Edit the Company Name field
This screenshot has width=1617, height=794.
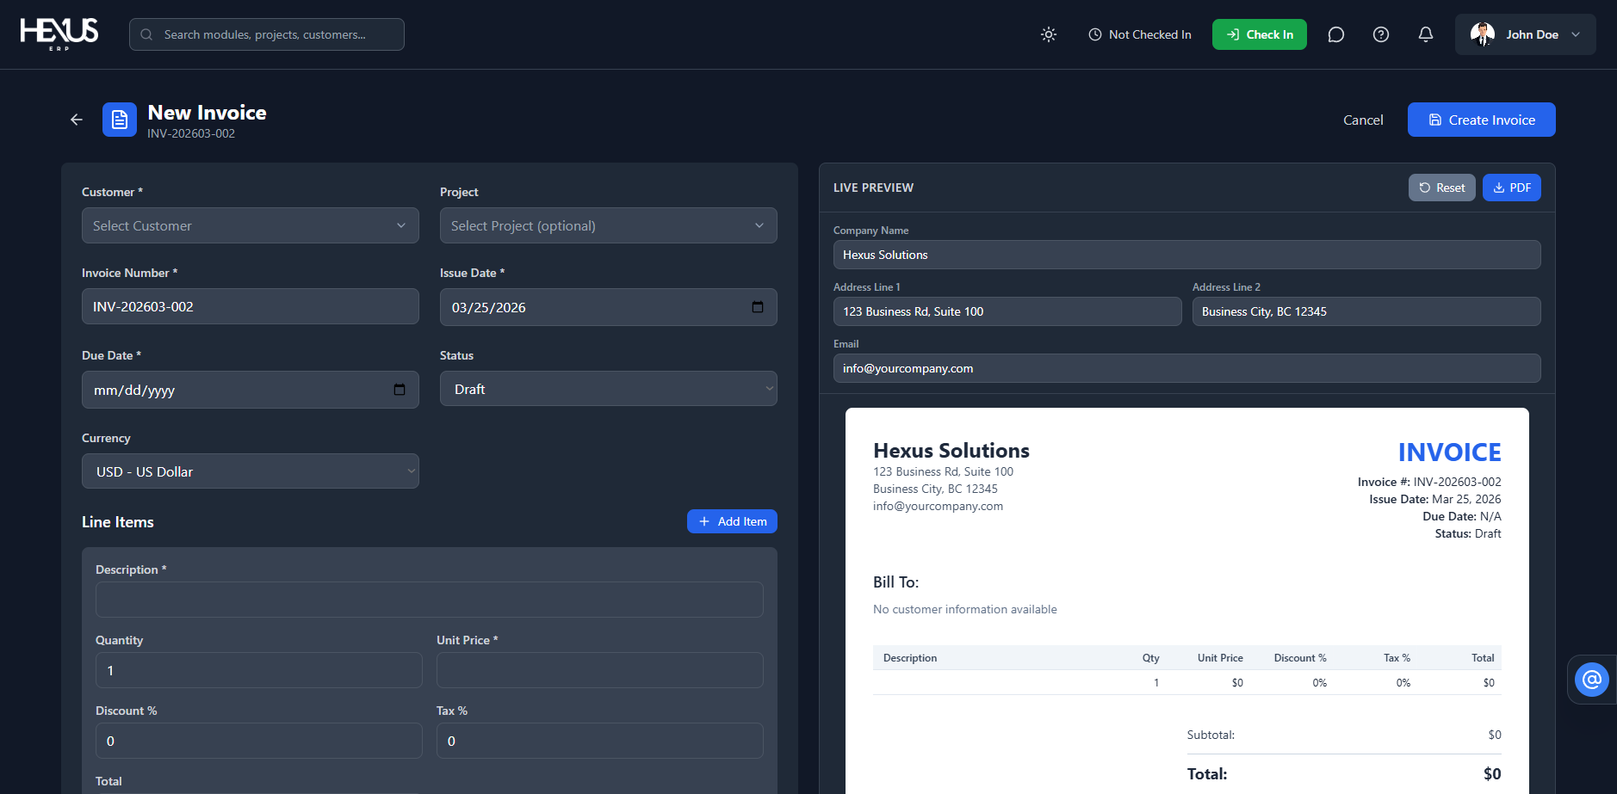point(1187,255)
